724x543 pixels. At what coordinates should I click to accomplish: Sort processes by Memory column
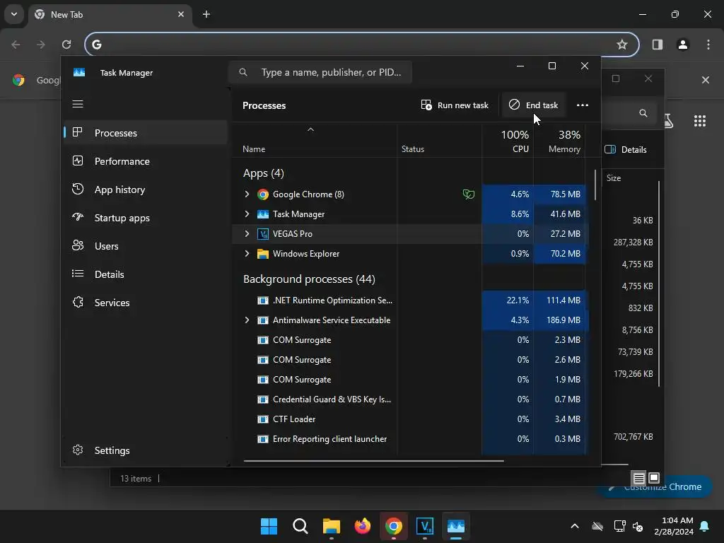coord(559,141)
